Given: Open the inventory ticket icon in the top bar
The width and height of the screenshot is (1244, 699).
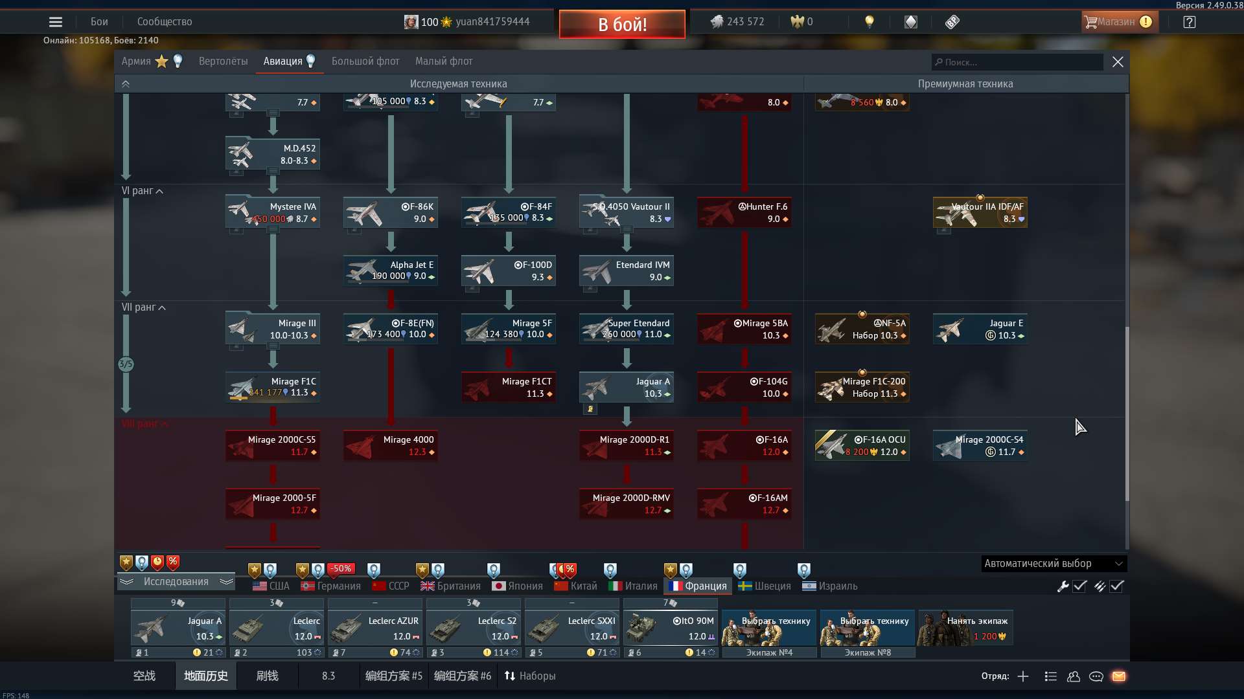Looking at the screenshot, I should [952, 22].
